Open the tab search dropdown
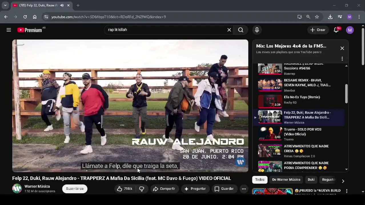365x205 pixels. [5, 5]
